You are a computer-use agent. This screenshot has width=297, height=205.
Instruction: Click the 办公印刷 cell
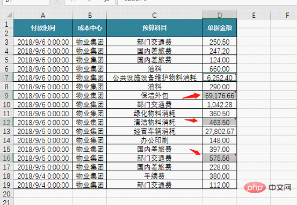coord(154,140)
